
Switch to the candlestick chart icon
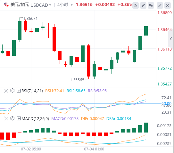pos(151,5)
